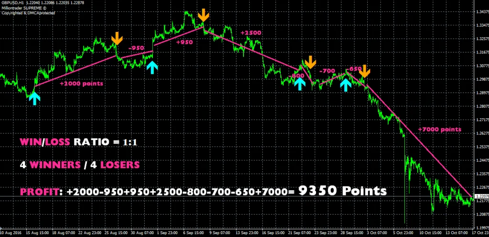Click the leftmost orange sell arrow
The width and height of the screenshot is (489, 237).
[x=117, y=39]
